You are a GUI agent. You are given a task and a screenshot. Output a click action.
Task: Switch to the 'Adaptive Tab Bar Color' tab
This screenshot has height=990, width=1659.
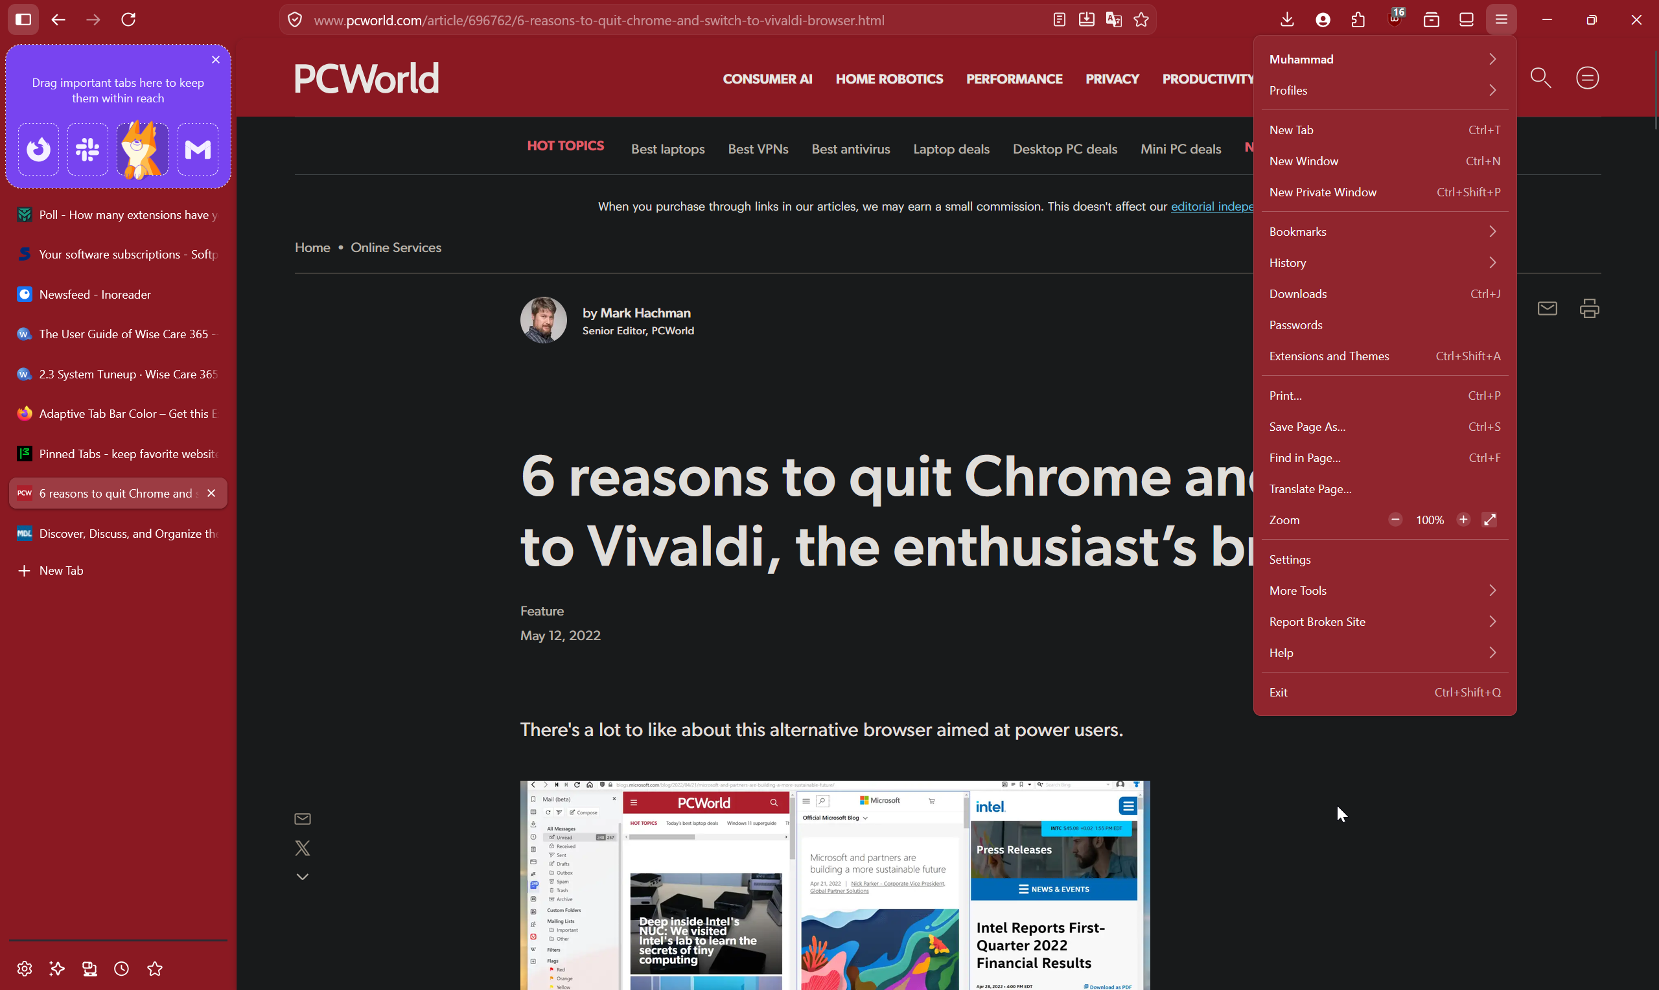tap(118, 413)
